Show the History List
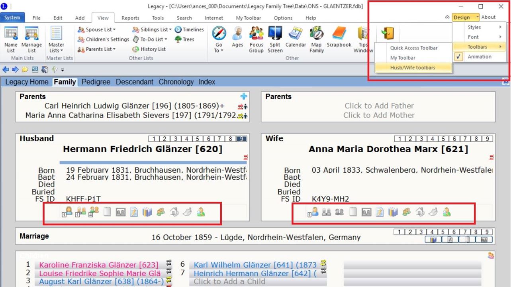This screenshot has height=287, width=511. click(x=149, y=49)
